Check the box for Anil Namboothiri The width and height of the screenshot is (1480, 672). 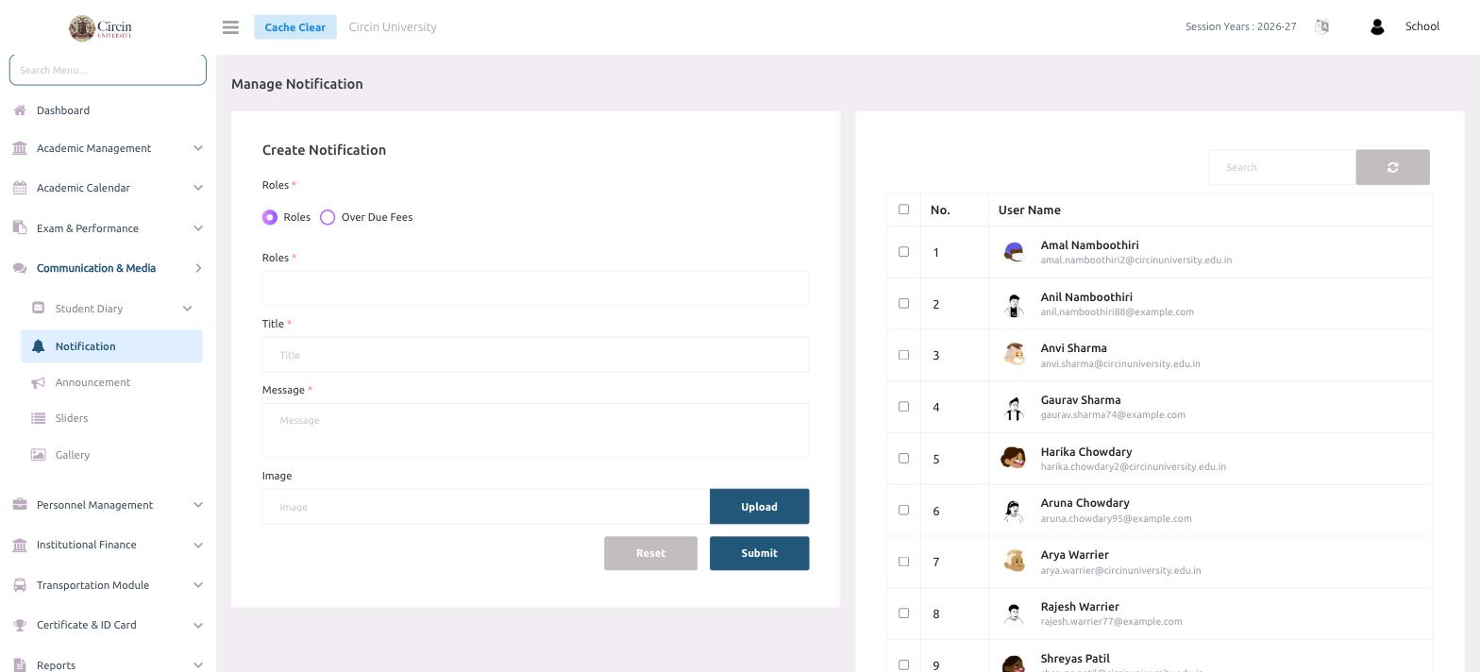click(x=903, y=304)
